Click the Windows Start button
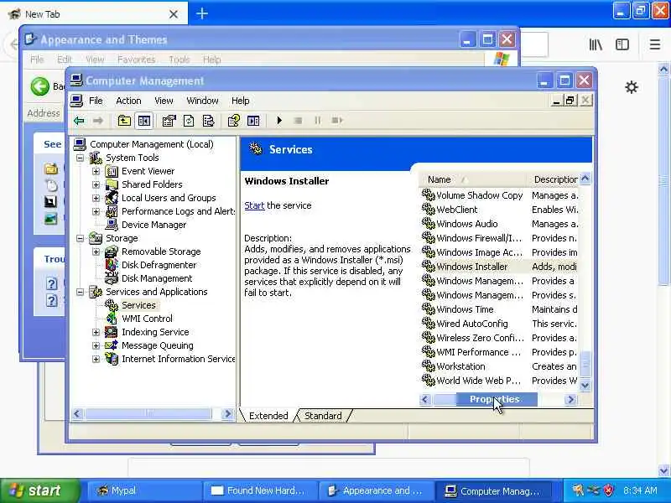The height and width of the screenshot is (503, 671). (x=39, y=490)
